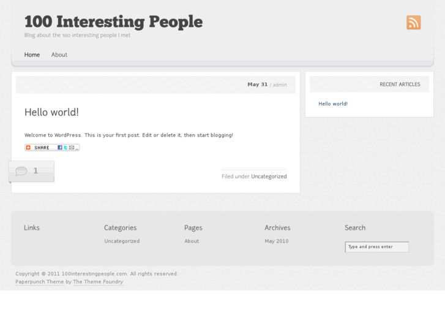Click the comment count 1
Viewport: 445px width, 334px height.
pyautogui.click(x=36, y=171)
